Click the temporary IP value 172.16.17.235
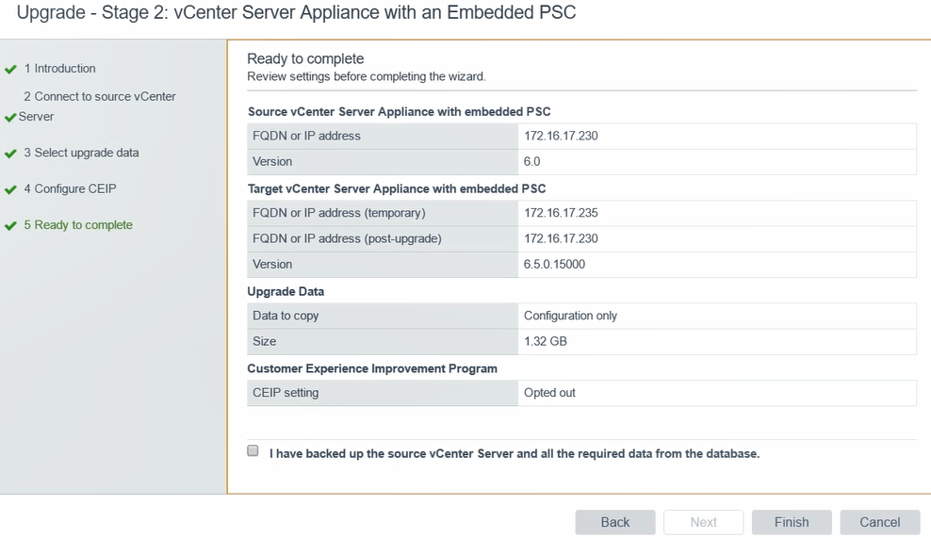 [561, 213]
